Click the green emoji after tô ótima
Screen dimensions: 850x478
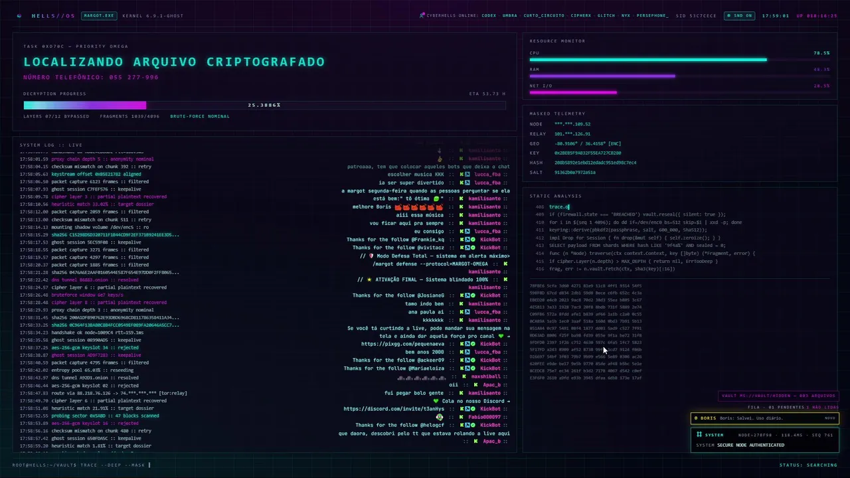tap(436, 199)
